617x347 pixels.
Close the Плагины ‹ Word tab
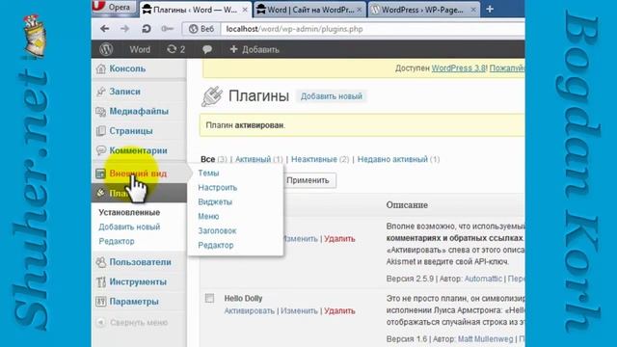pyautogui.click(x=245, y=10)
